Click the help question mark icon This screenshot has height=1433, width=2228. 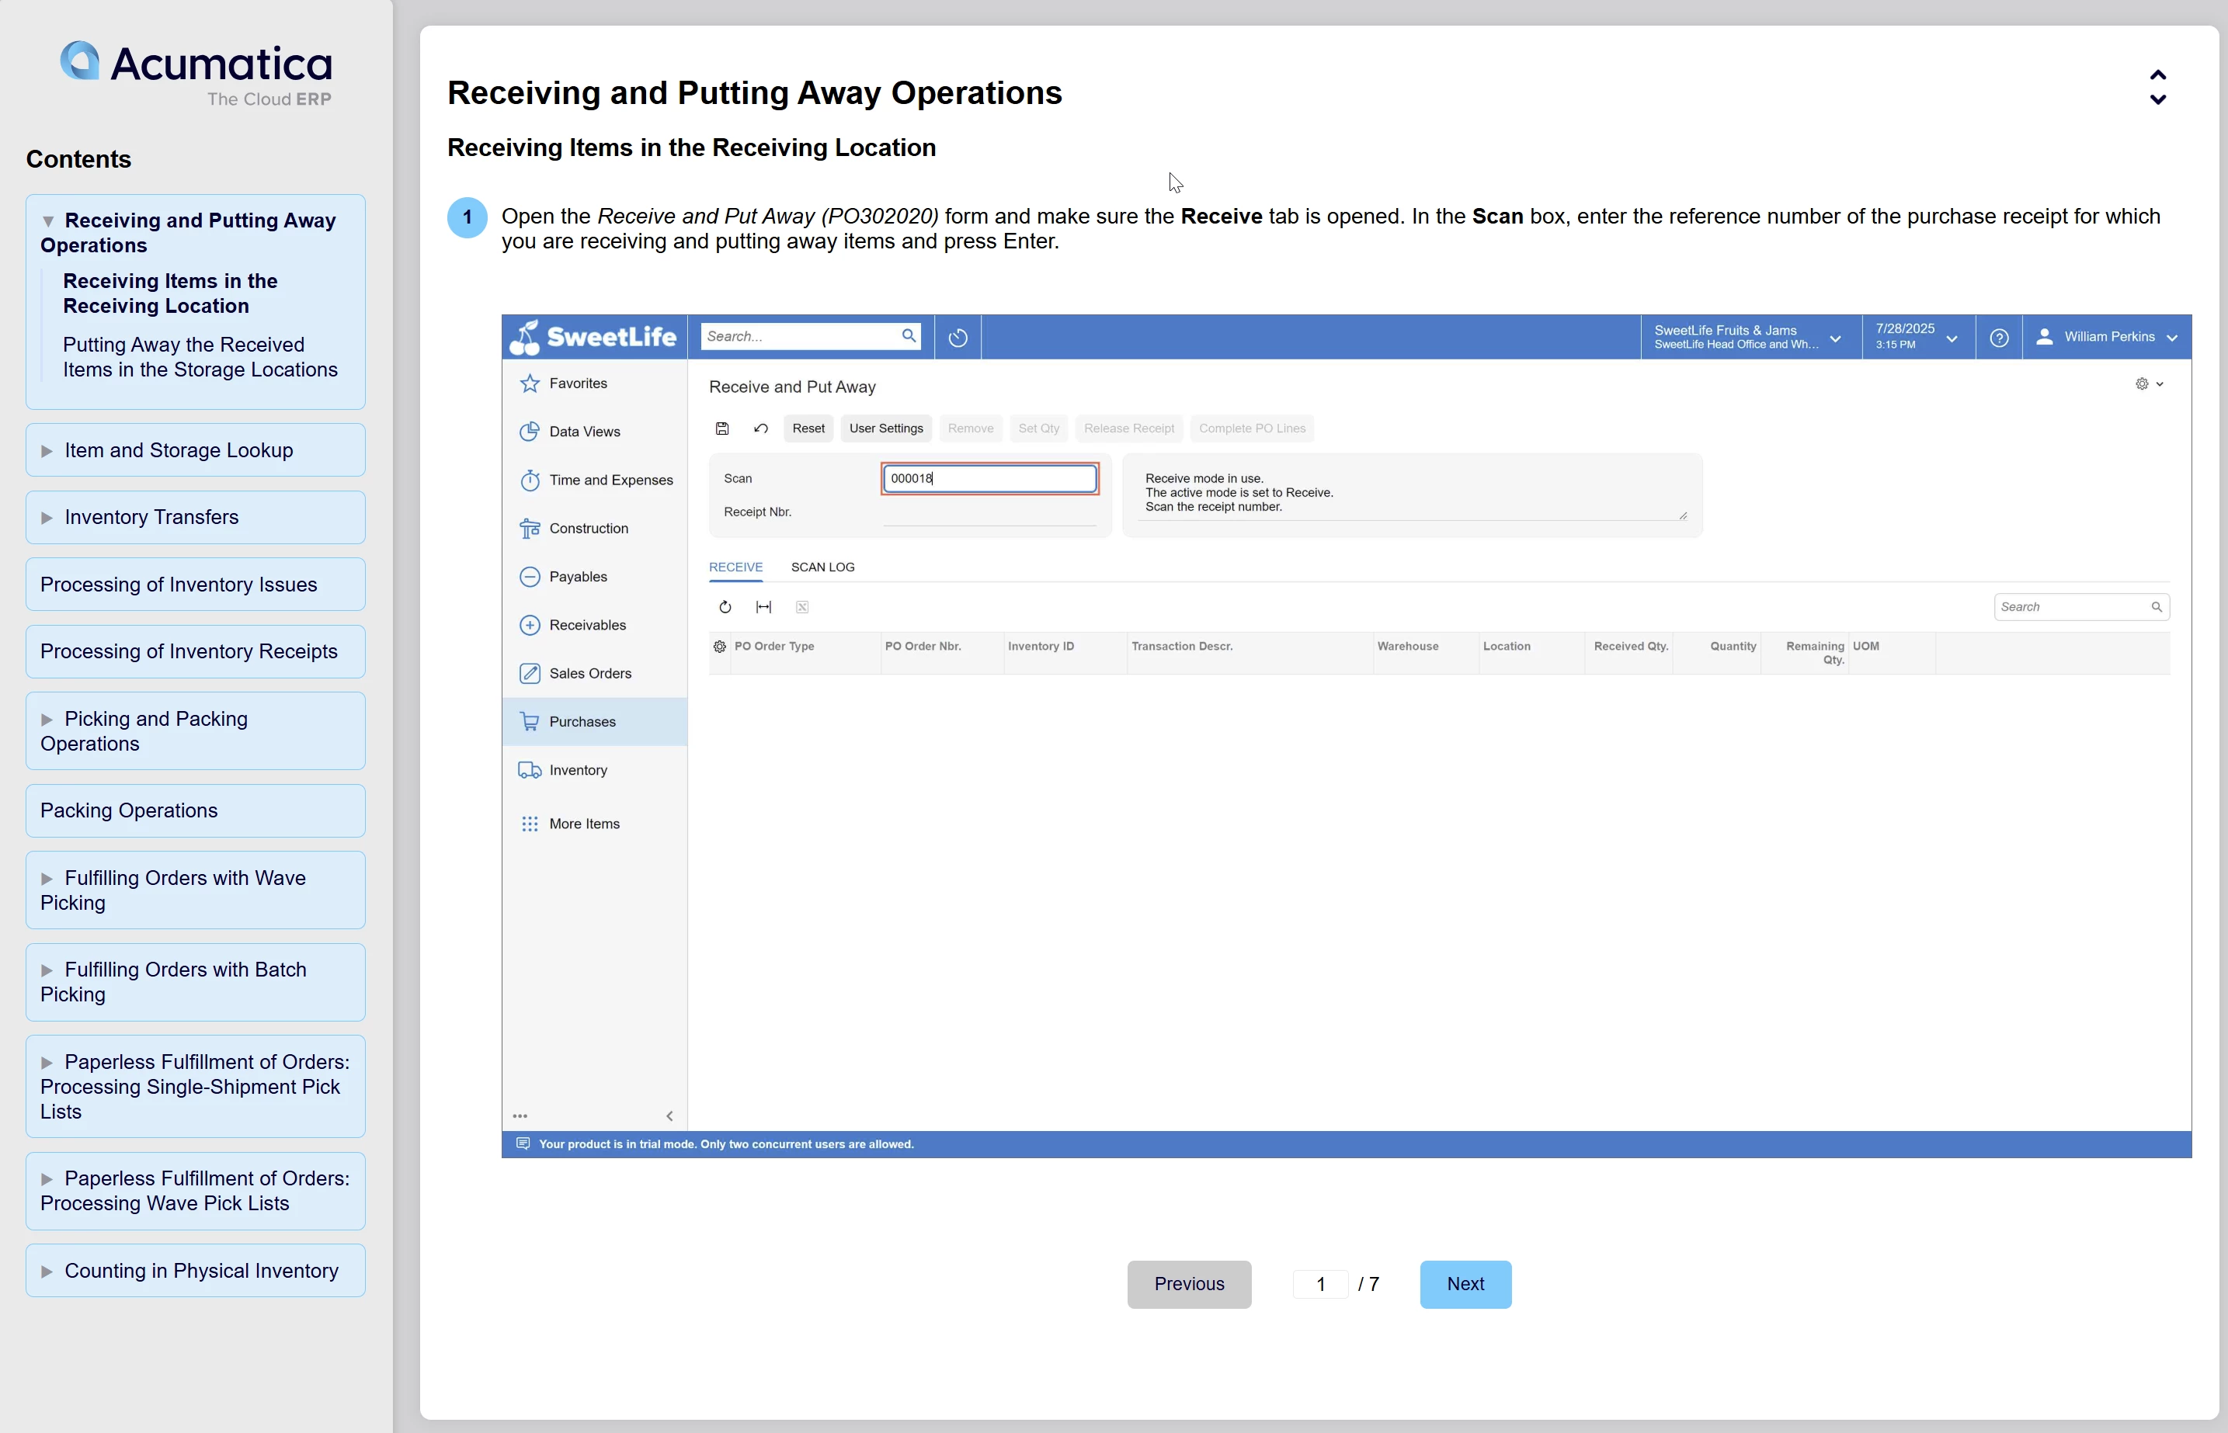pos(1998,338)
